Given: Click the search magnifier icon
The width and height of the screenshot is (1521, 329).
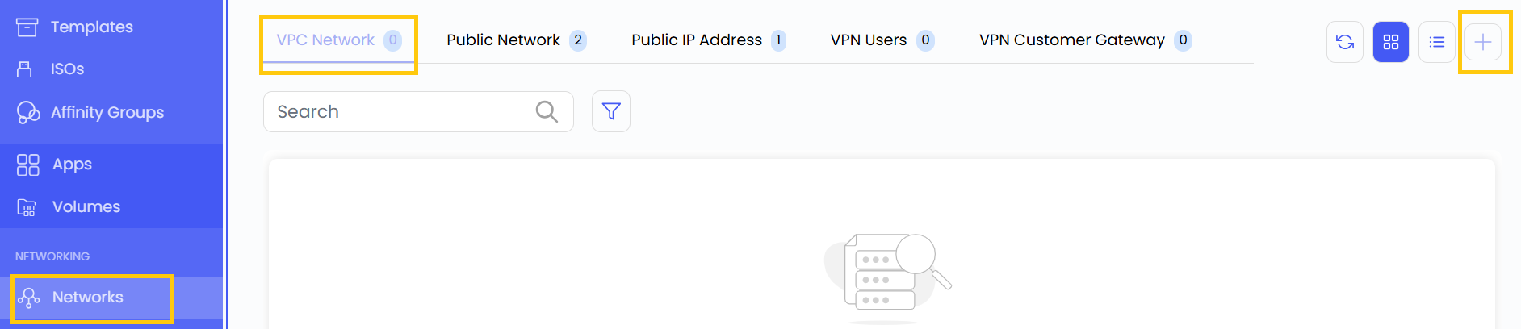Looking at the screenshot, I should click(547, 111).
